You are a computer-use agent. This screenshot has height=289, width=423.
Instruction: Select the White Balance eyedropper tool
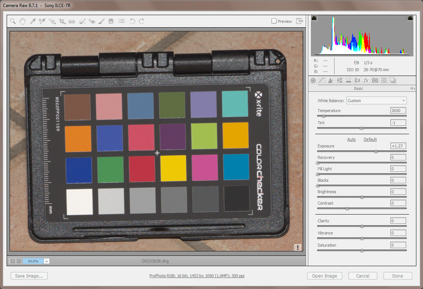click(x=33, y=21)
